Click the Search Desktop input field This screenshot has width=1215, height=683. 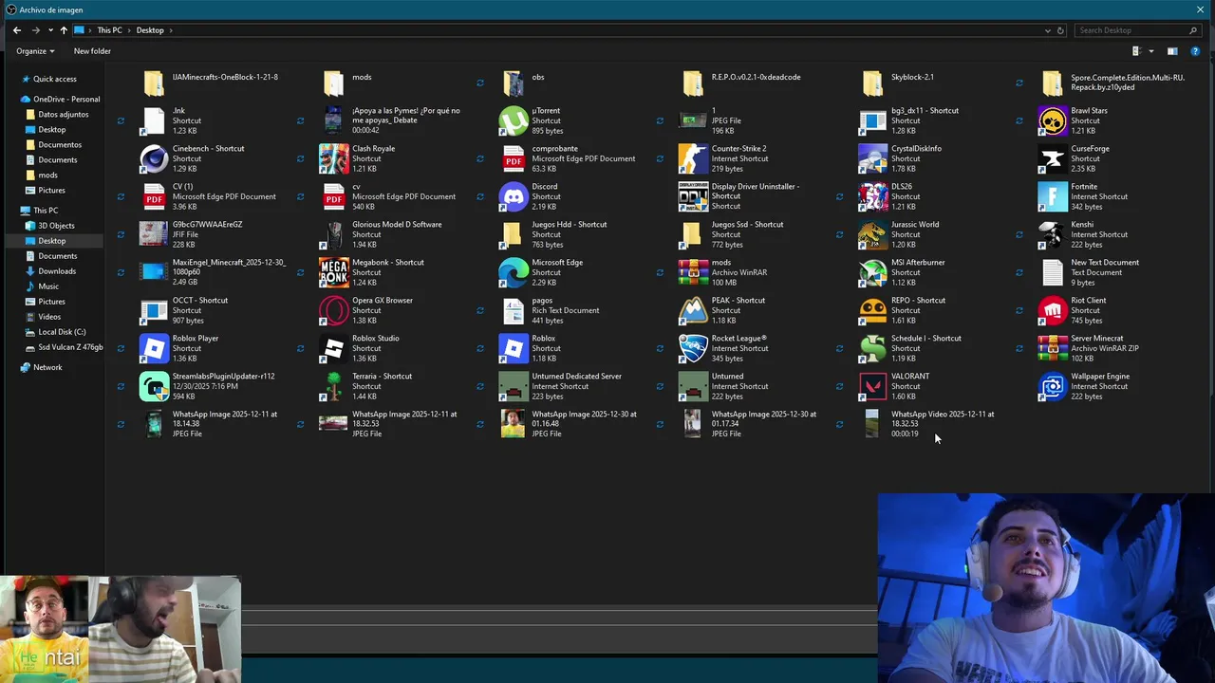pyautogui.click(x=1137, y=30)
